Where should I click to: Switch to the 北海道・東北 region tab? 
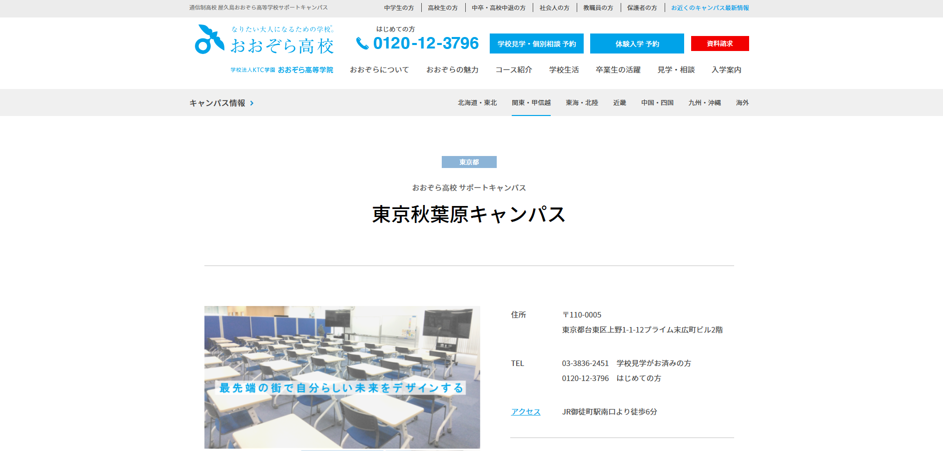[x=477, y=103]
